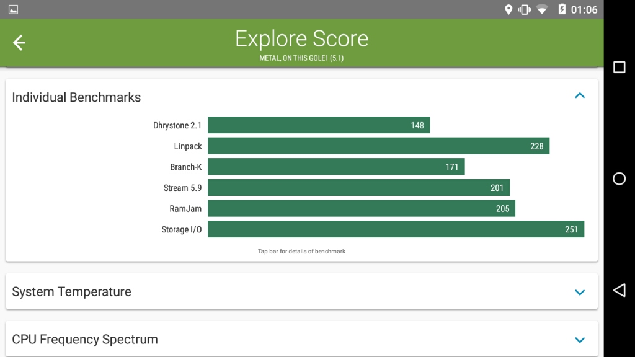This screenshot has height=357, width=635.
Task: Click the System Temperature heading
Action: [x=72, y=291]
